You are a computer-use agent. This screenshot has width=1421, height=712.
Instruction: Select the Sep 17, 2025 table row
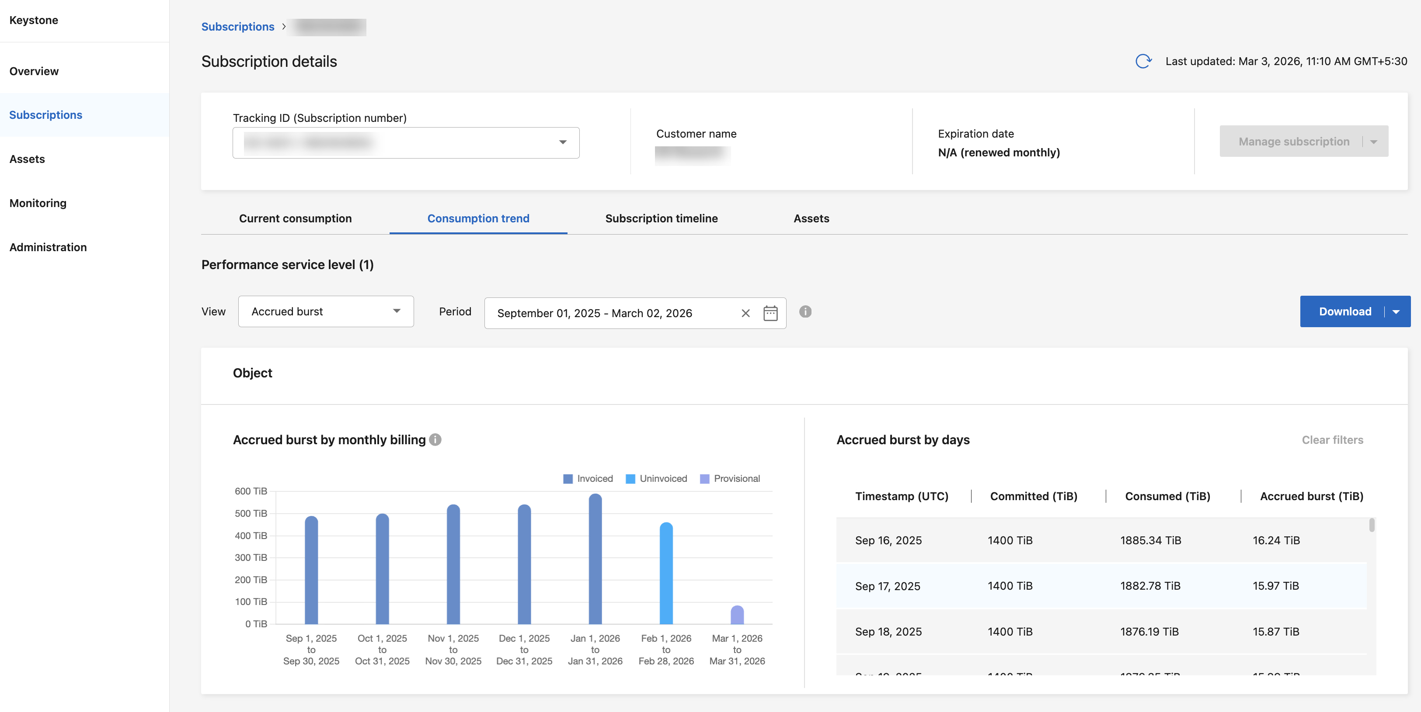tap(1101, 586)
